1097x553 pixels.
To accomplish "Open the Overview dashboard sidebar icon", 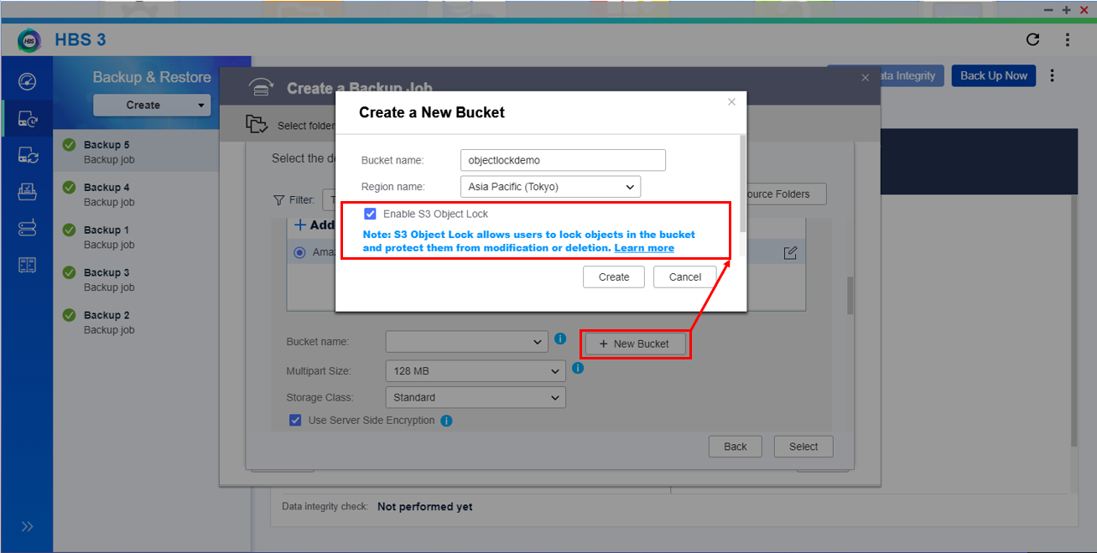I will point(27,82).
